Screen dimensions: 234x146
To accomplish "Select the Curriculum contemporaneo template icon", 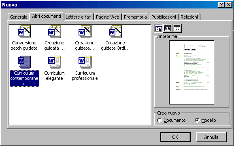I will click(24, 62).
